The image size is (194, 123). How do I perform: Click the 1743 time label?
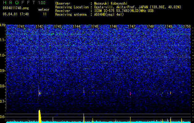[x=58, y=26]
